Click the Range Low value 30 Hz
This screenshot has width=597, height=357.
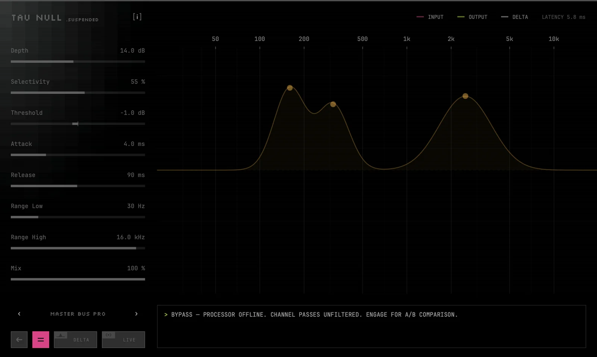point(136,206)
